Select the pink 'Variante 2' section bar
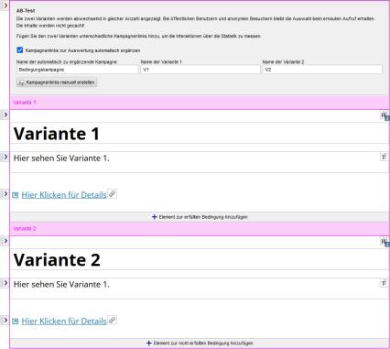This screenshot has height=349, width=390. point(200,228)
